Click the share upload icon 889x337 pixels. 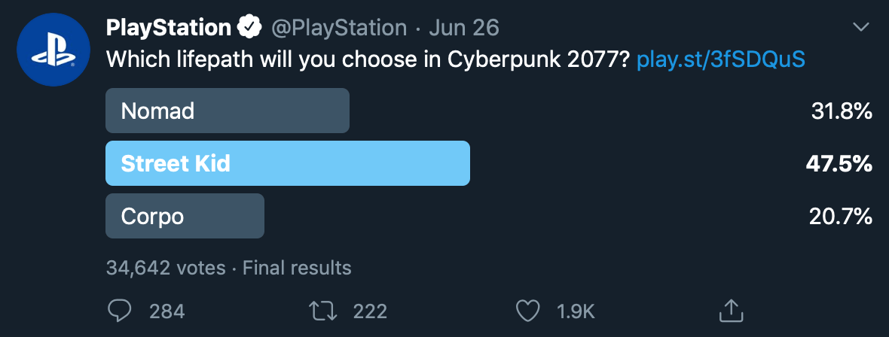coord(732,310)
